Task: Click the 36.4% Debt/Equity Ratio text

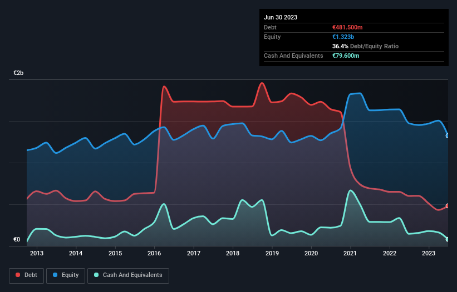Action: pos(365,46)
